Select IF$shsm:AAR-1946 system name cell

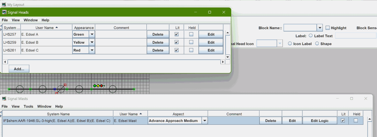(x=58, y=121)
